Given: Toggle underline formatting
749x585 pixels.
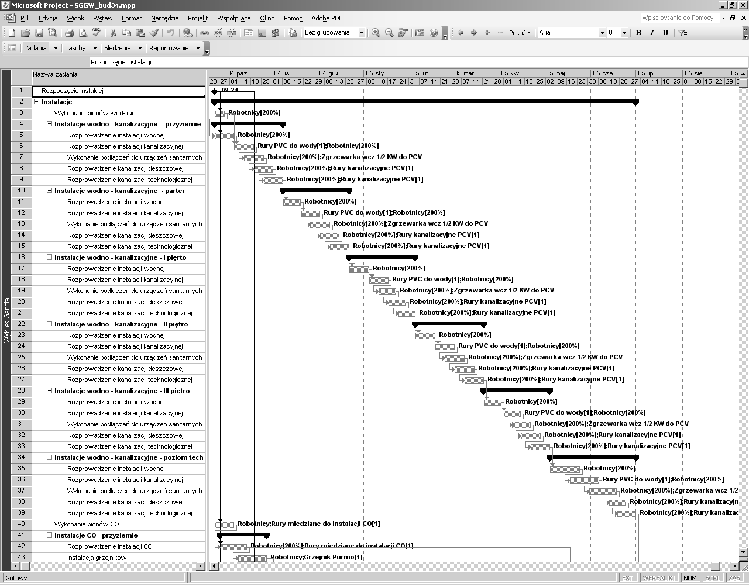Looking at the screenshot, I should coord(665,33).
